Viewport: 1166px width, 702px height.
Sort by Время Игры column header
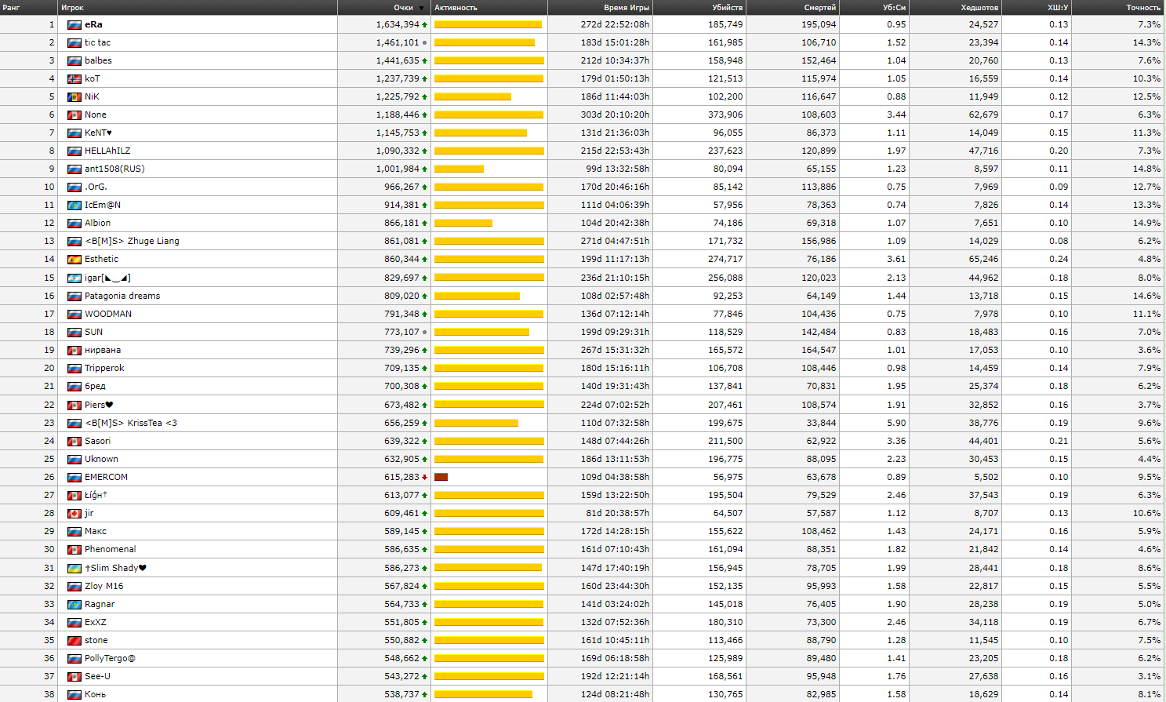point(626,8)
